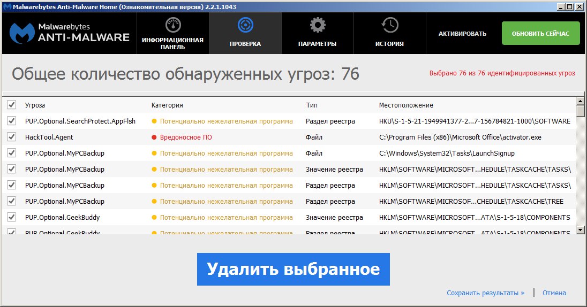Click the Сохранить результаты link

(x=486, y=293)
